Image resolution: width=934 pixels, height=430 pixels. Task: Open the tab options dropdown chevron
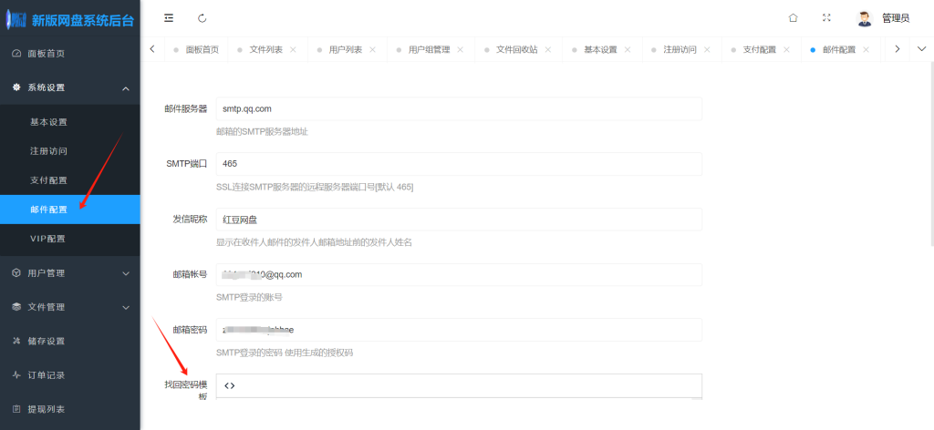click(921, 49)
